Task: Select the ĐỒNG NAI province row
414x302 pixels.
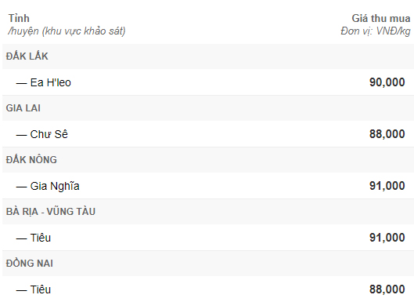Action: point(208,264)
